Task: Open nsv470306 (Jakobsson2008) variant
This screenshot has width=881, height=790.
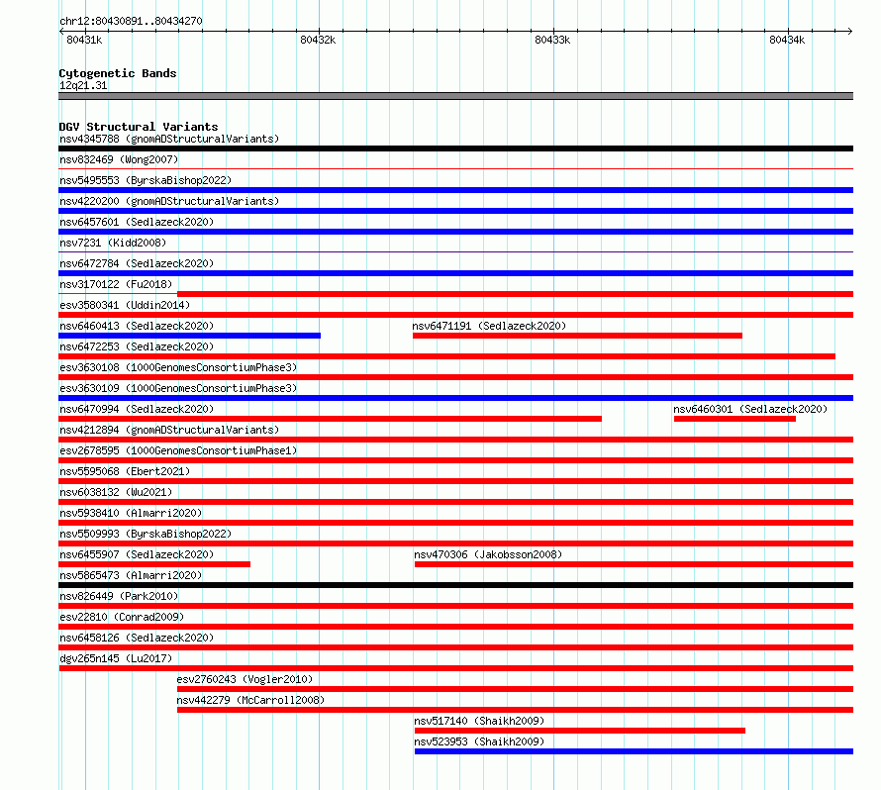Action: click(x=488, y=554)
